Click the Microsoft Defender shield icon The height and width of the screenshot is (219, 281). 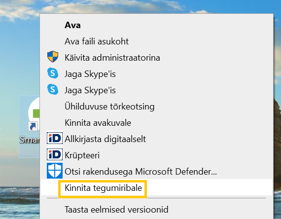55,171
